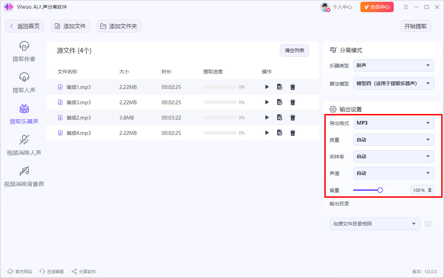Open 导出格式 dropdown set to MP3

pyautogui.click(x=393, y=123)
